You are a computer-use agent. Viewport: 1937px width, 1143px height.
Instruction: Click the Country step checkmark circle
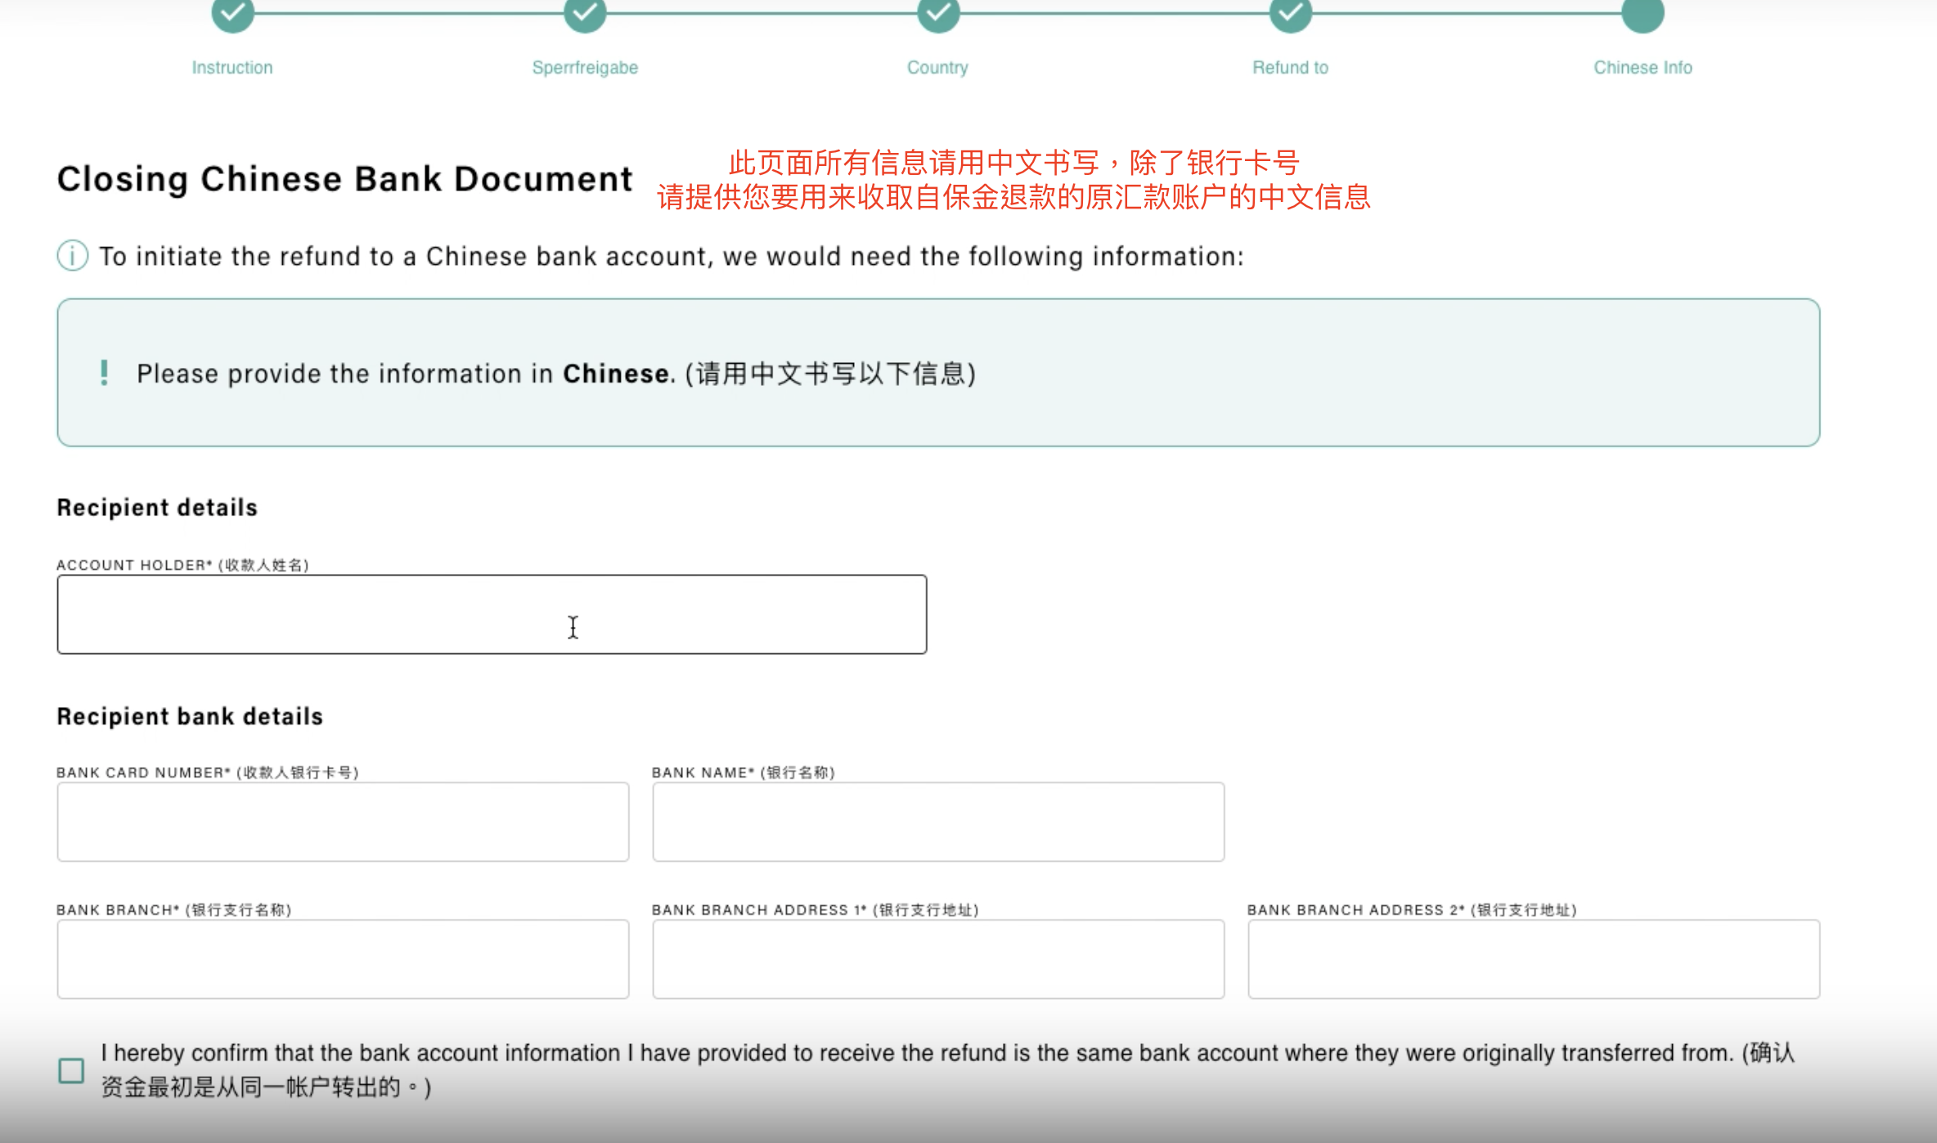tap(938, 12)
